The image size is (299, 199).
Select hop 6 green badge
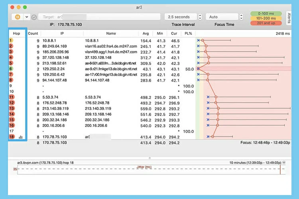click(x=11, y=69)
